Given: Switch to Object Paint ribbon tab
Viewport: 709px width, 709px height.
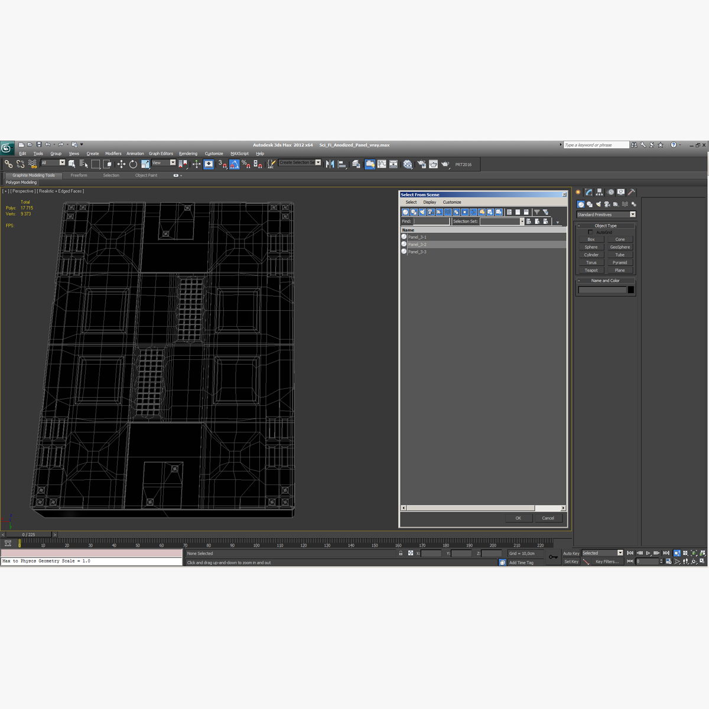Looking at the screenshot, I should [x=146, y=175].
